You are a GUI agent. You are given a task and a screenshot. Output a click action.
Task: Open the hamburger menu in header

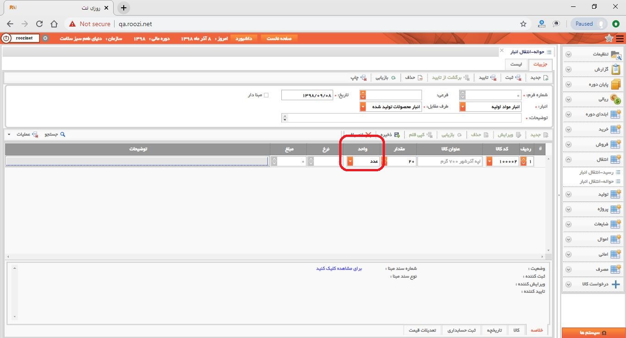pyautogui.click(x=620, y=38)
